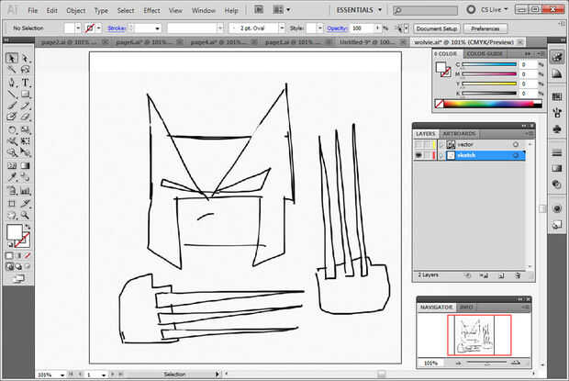The image size is (569, 381).
Task: Select the Type tool
Action: coord(26,83)
